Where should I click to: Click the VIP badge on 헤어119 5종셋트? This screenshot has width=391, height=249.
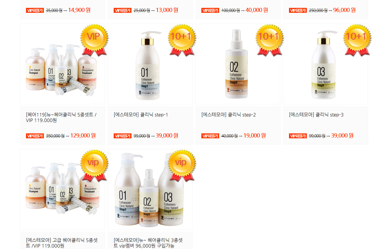pyautogui.click(x=94, y=40)
